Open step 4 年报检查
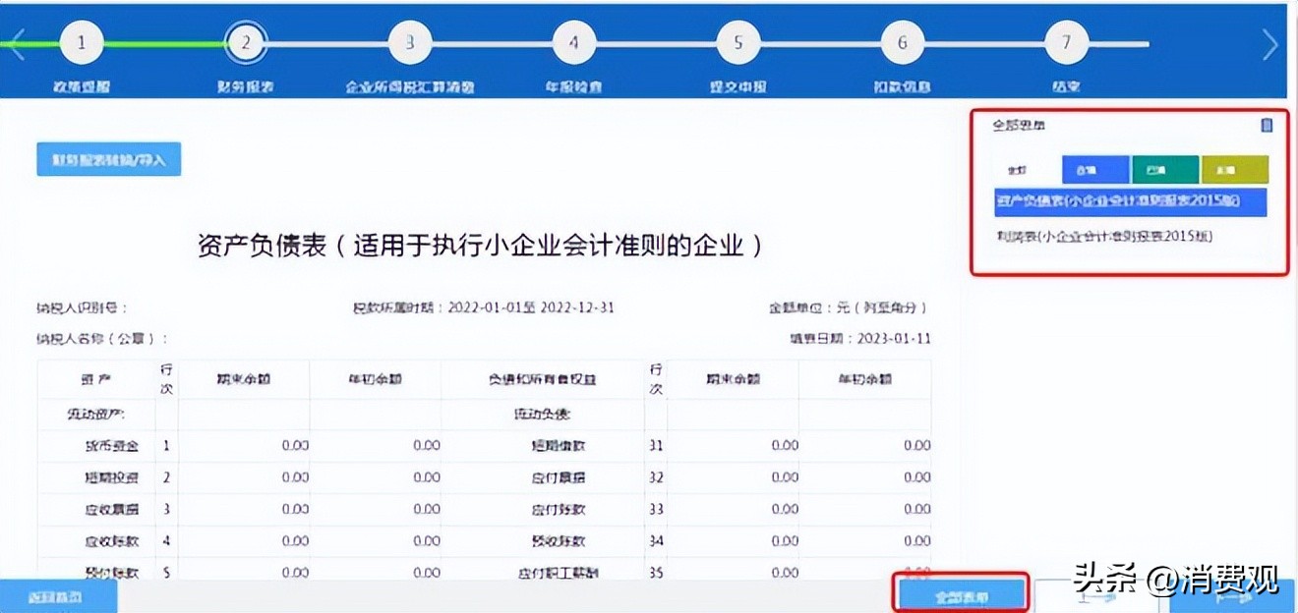The width and height of the screenshot is (1298, 613). (573, 41)
